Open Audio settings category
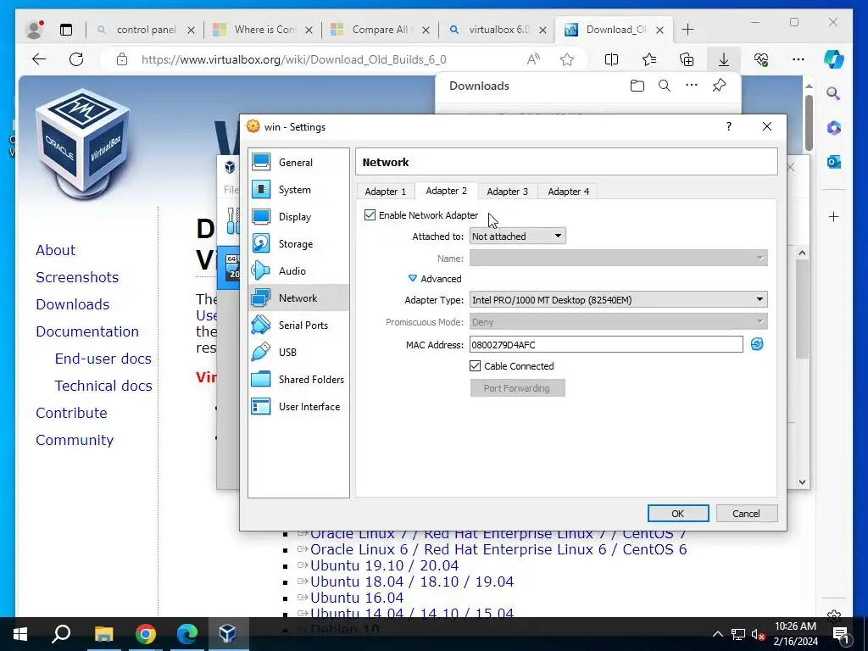Image resolution: width=868 pixels, height=651 pixels. 298,270
